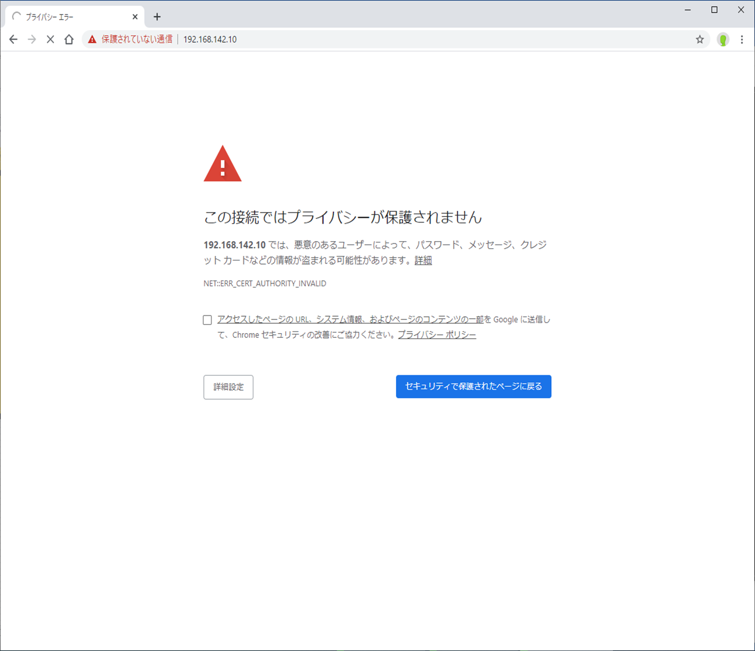
Task: Click the 詳細設定 button
Action: (228, 387)
